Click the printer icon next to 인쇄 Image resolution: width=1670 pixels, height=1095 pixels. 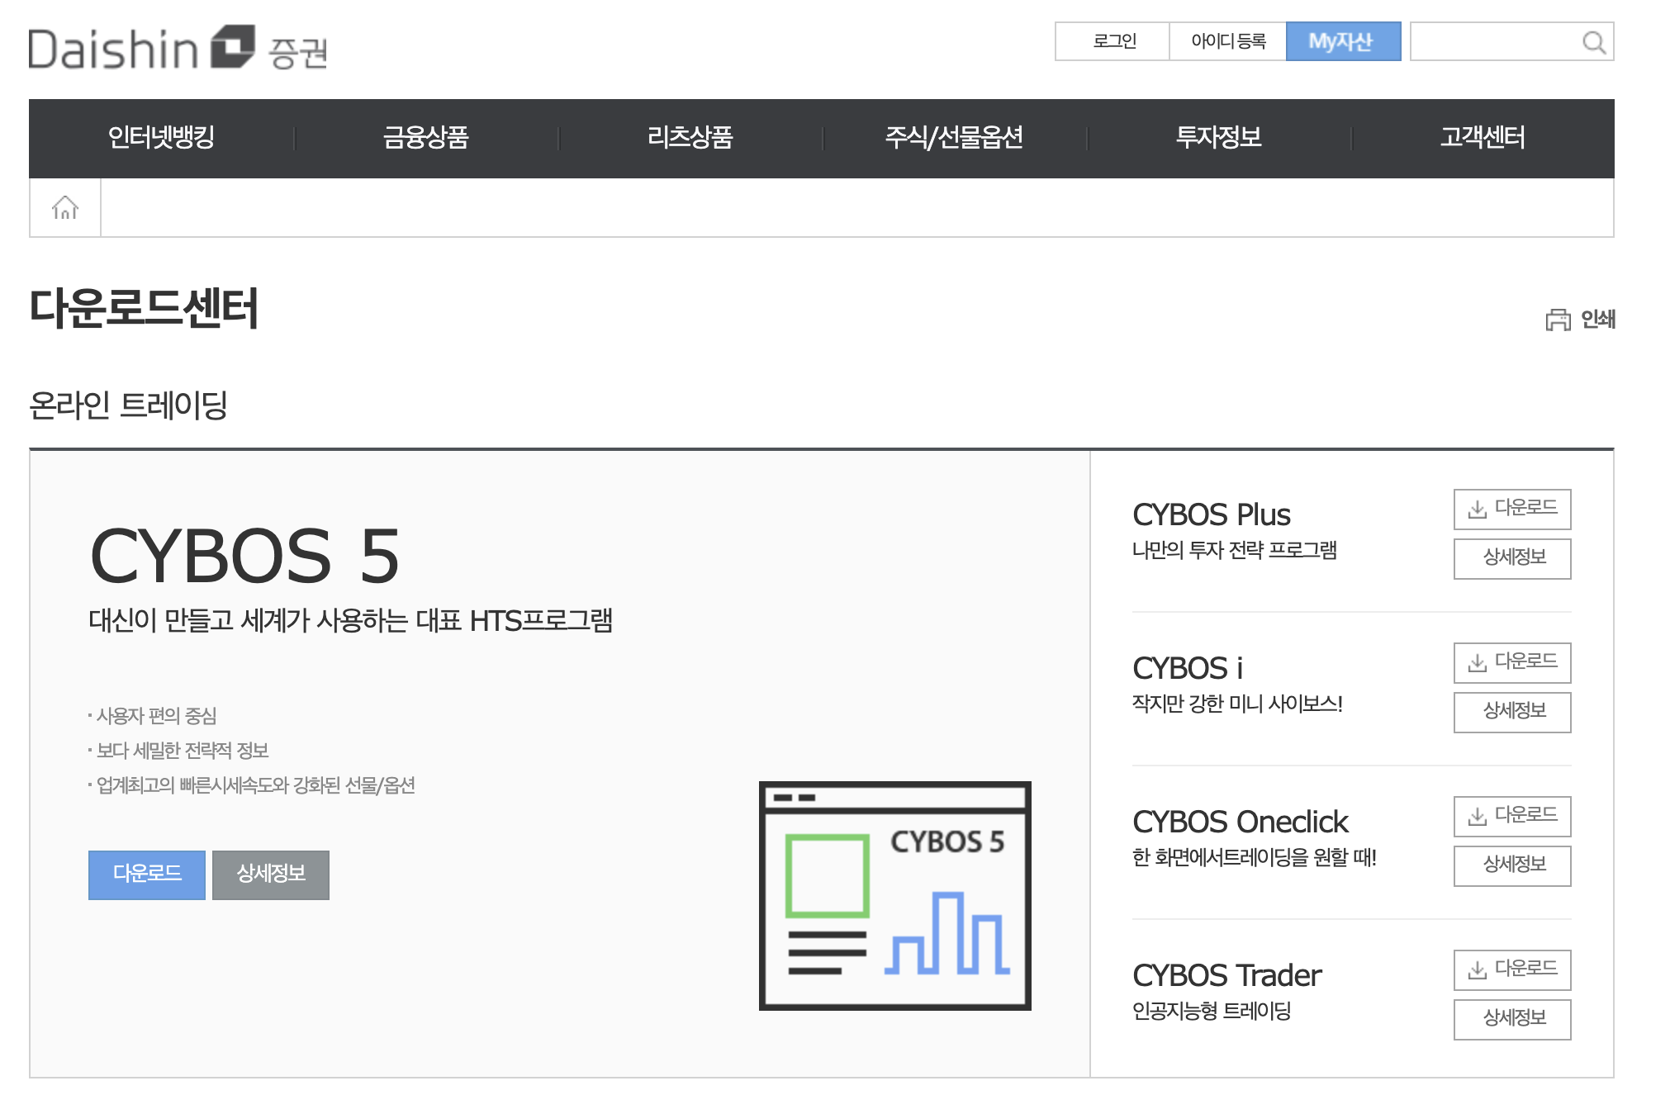pos(1558,320)
